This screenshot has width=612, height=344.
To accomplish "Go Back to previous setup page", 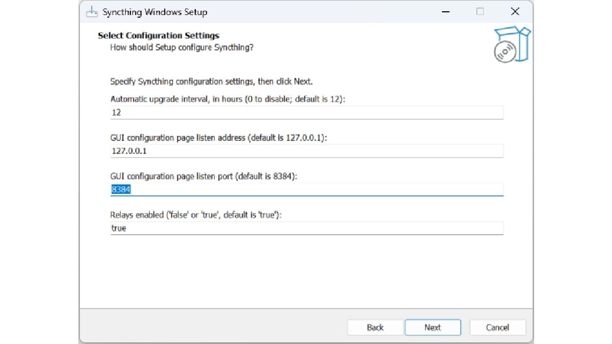I will (x=375, y=327).
